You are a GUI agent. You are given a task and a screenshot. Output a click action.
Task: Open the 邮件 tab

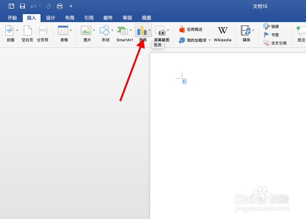click(x=108, y=18)
